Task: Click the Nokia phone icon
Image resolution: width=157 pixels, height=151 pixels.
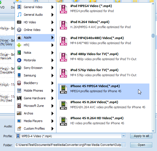Action: pos(19,53)
